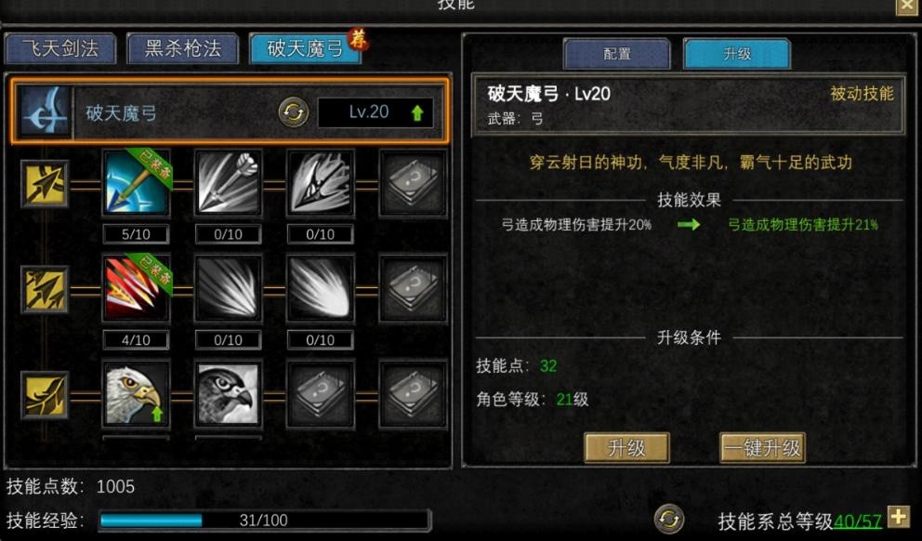Click the green upgrade arrow at Lv.20
Viewport: 922px width, 541px height.
[417, 112]
